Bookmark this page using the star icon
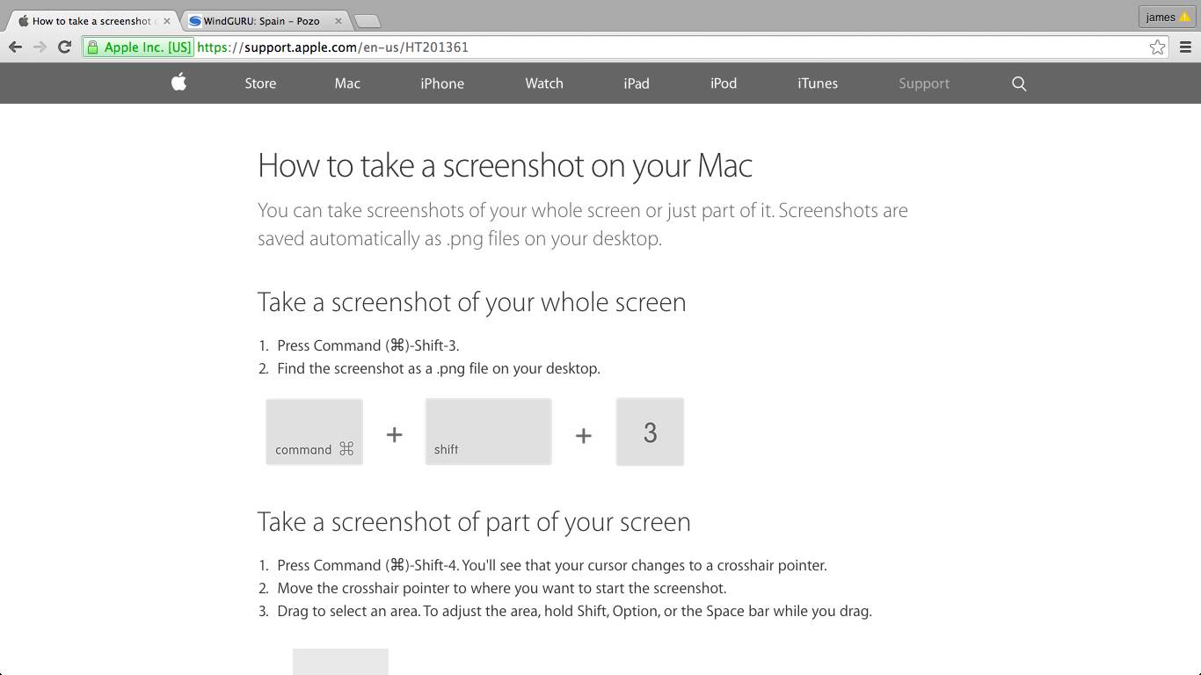The image size is (1201, 675). coord(1159,47)
